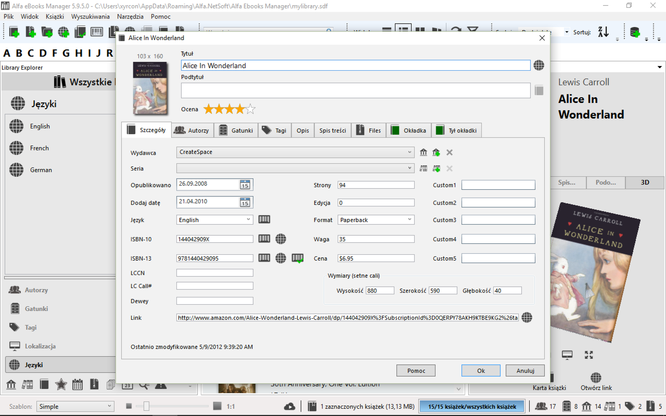The width and height of the screenshot is (666, 416).
Task: Open the Narzędzia menu
Action: coord(130,16)
